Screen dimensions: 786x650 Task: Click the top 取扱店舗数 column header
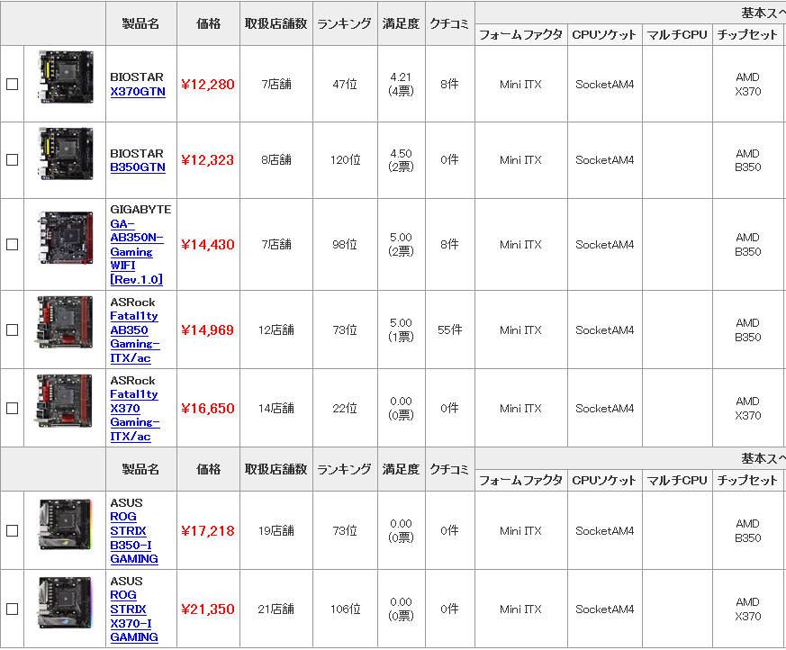[x=276, y=23]
